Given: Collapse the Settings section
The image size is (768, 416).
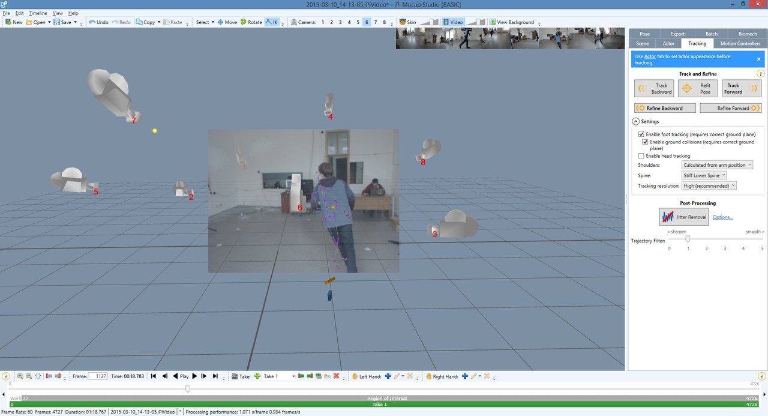Looking at the screenshot, I should click(636, 122).
